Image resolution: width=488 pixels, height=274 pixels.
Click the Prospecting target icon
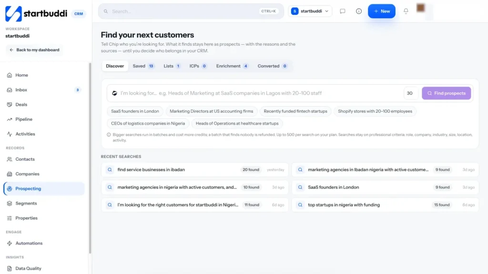click(x=10, y=188)
